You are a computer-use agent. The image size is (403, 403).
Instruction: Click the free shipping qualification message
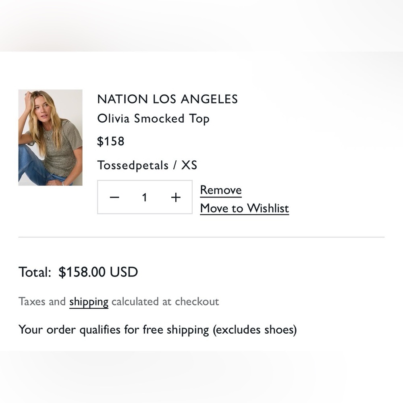158,330
